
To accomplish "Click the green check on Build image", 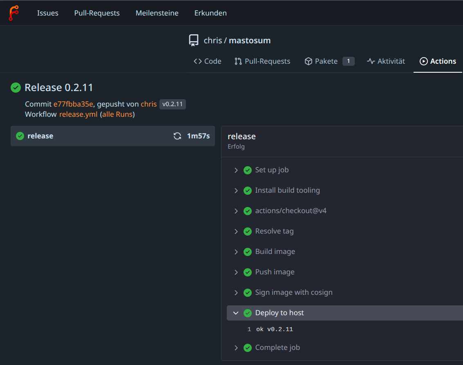I will tap(248, 251).
